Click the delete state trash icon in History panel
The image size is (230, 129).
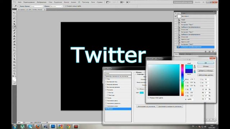(x=213, y=52)
